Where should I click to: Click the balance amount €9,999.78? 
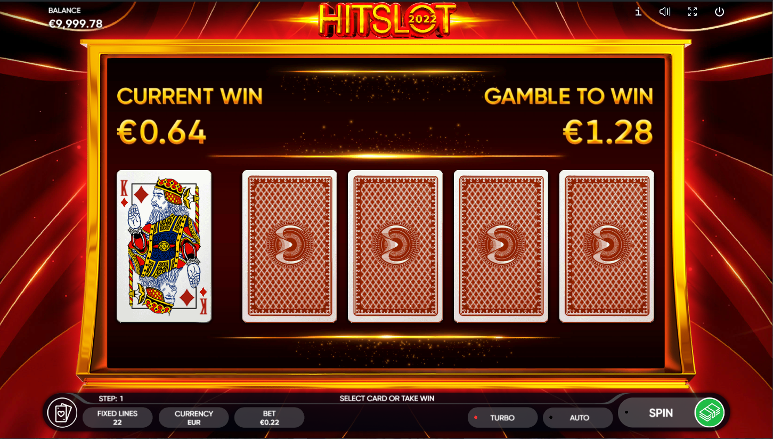click(76, 24)
